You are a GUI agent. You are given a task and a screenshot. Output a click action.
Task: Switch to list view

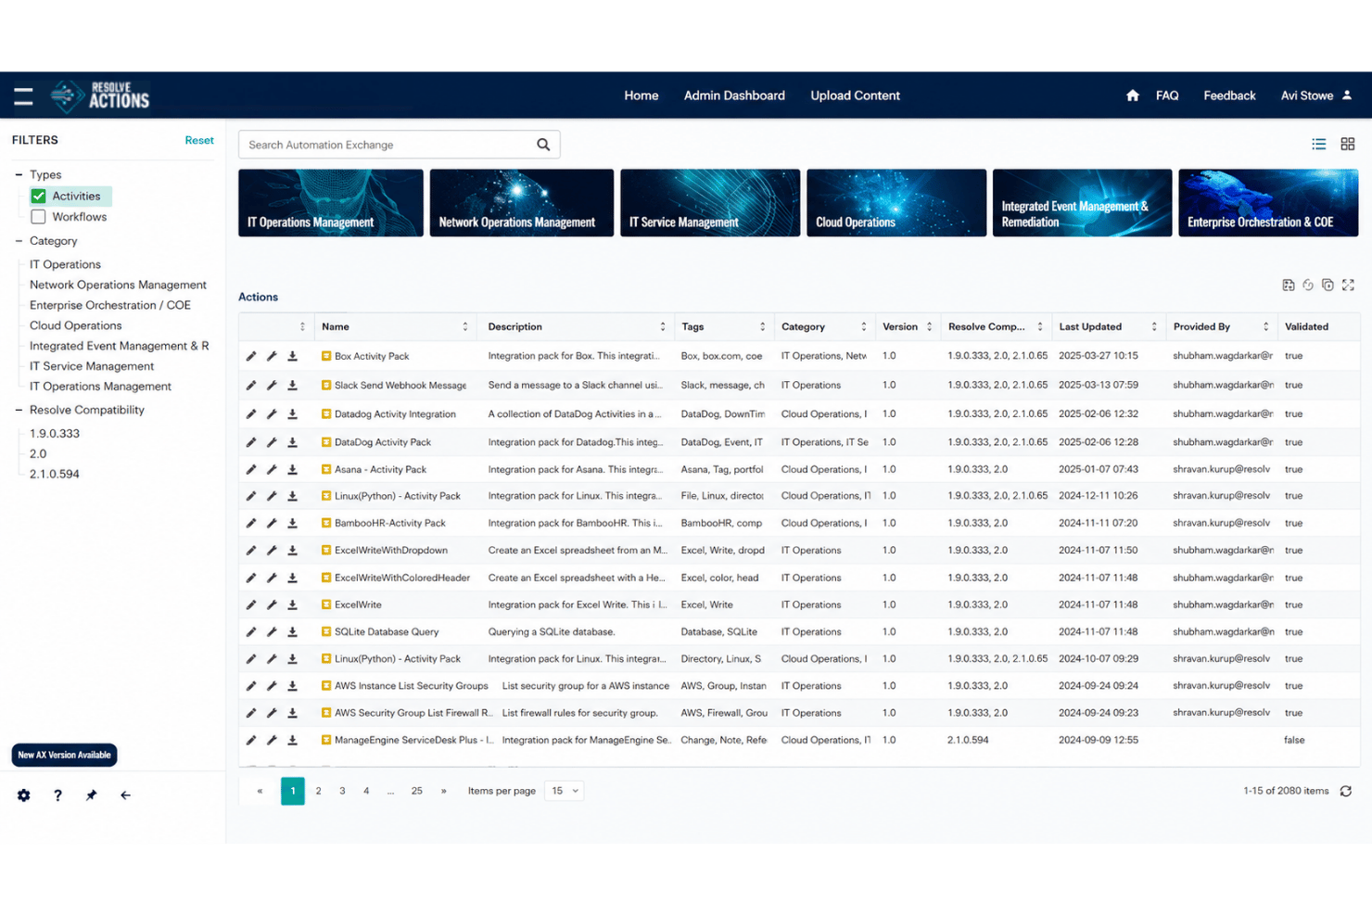click(1319, 144)
